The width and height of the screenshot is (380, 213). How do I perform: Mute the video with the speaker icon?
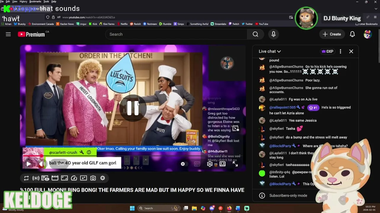point(42,164)
